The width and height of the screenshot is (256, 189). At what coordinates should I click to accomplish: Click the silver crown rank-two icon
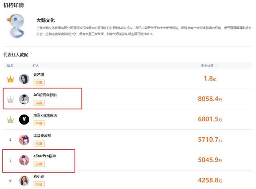tap(11, 99)
